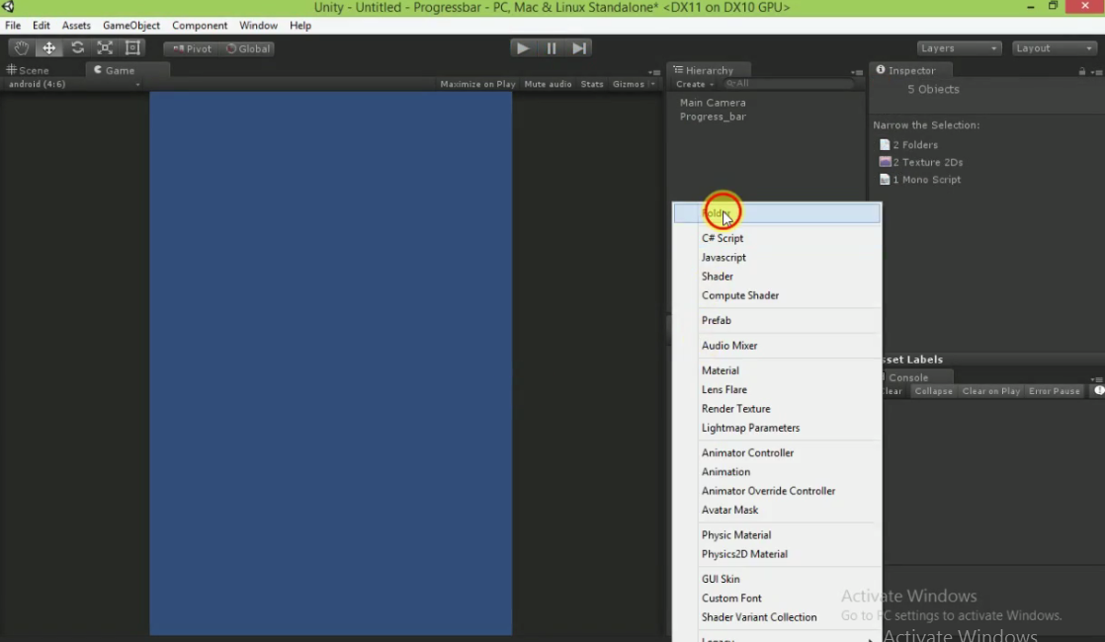Step one frame forward
Viewport: 1105px width, 642px height.
click(578, 47)
